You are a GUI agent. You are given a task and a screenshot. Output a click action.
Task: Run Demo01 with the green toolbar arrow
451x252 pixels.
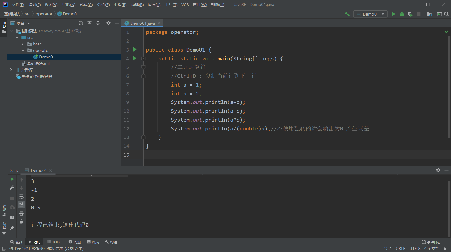[x=393, y=14]
